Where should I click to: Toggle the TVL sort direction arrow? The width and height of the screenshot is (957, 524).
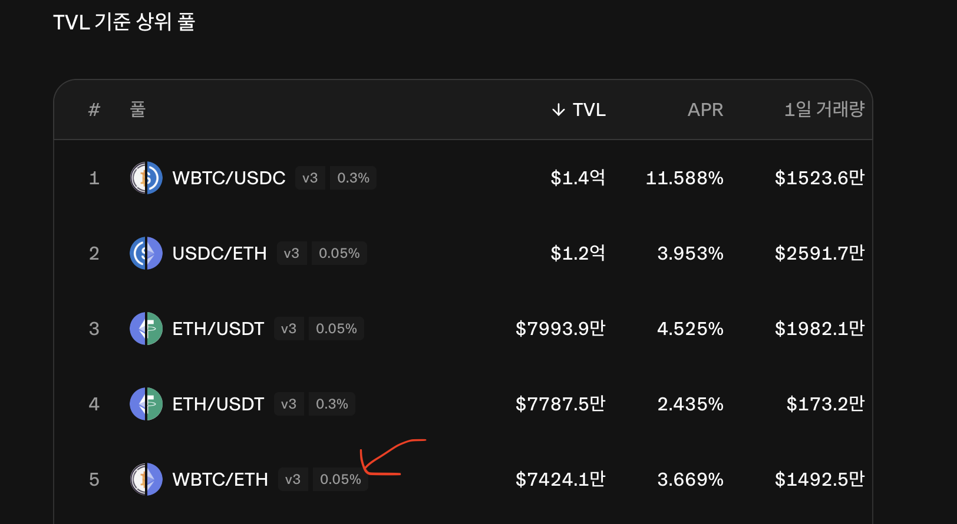557,110
